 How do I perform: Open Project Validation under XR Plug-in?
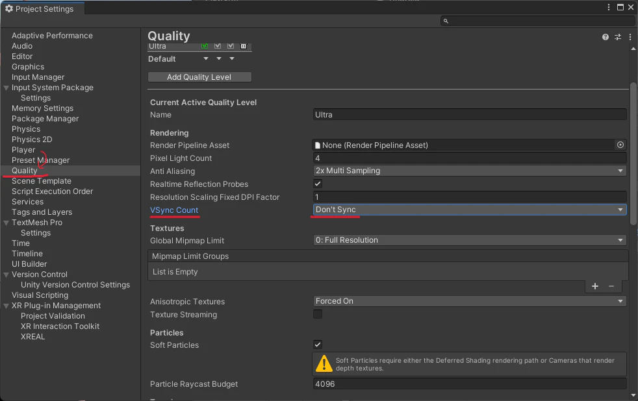53,316
